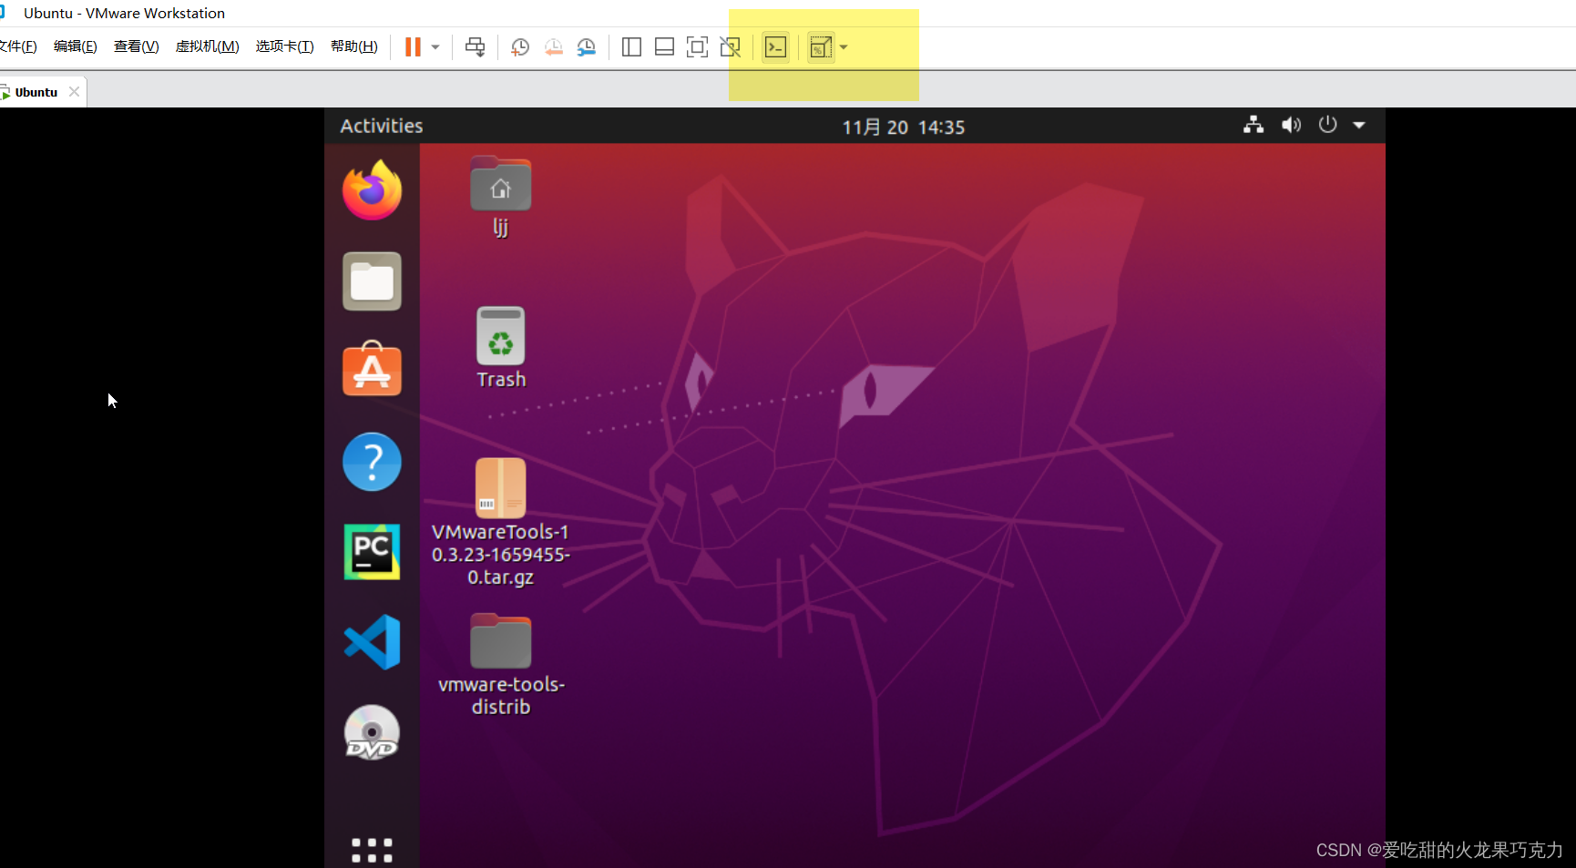Launch Firefox from the dock
The width and height of the screenshot is (1576, 868).
[372, 190]
